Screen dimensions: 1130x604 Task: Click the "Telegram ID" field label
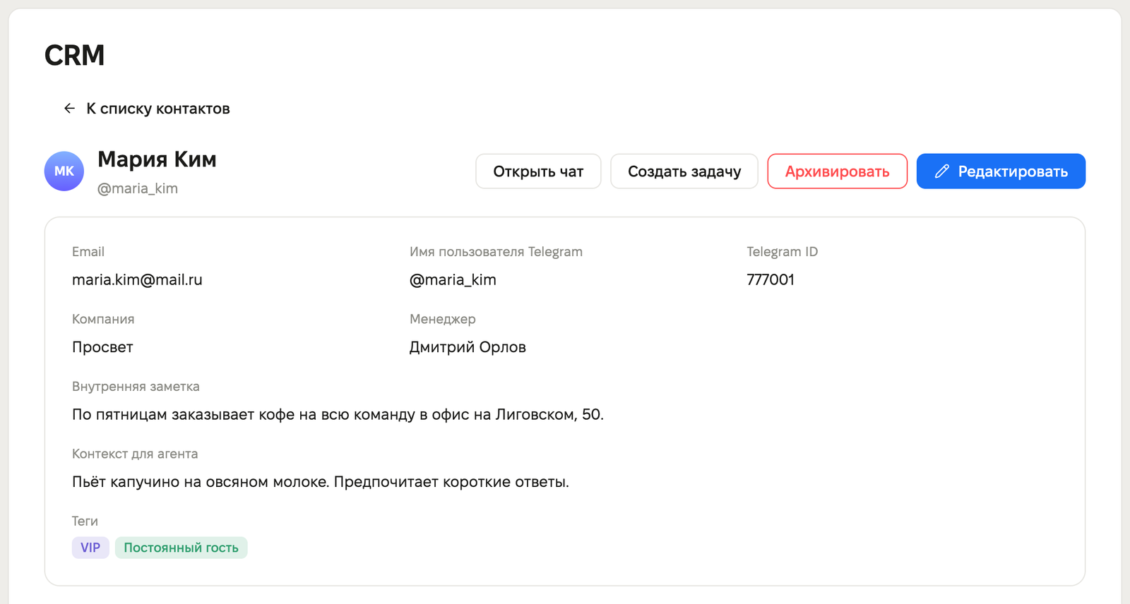point(783,252)
